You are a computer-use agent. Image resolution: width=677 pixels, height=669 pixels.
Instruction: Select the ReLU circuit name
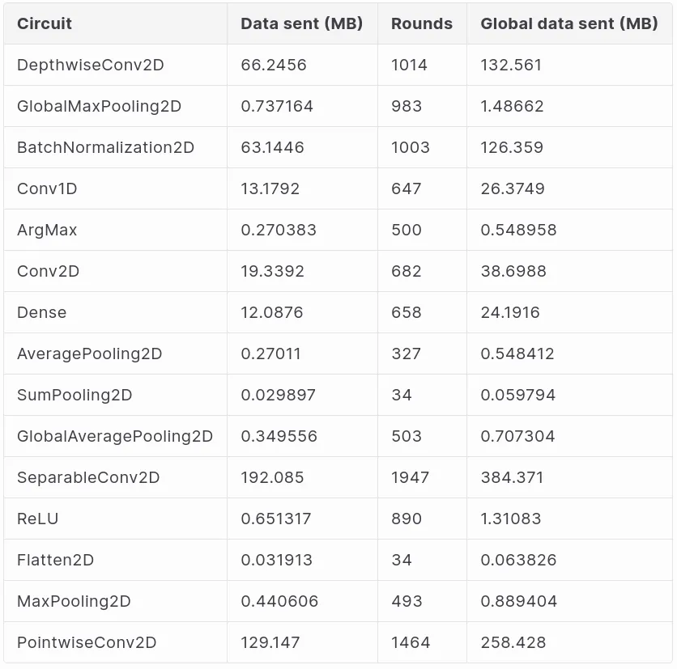click(37, 519)
